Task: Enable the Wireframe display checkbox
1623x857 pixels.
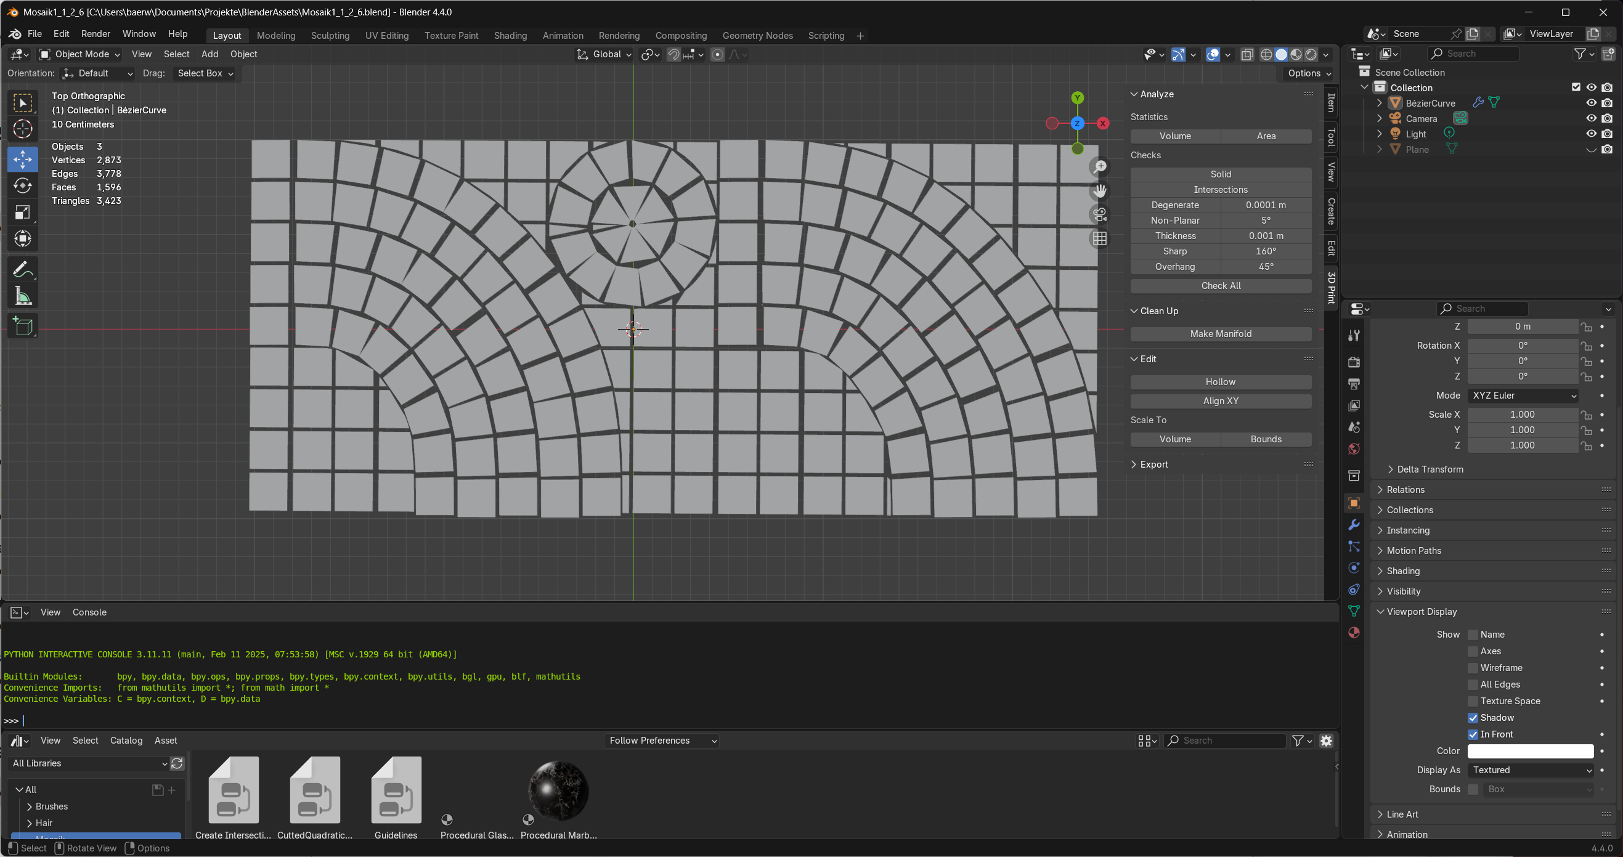Action: pyautogui.click(x=1473, y=668)
